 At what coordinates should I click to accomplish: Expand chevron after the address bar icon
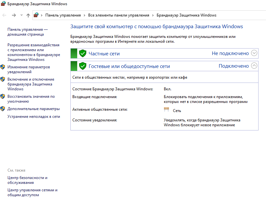[x=42, y=16]
